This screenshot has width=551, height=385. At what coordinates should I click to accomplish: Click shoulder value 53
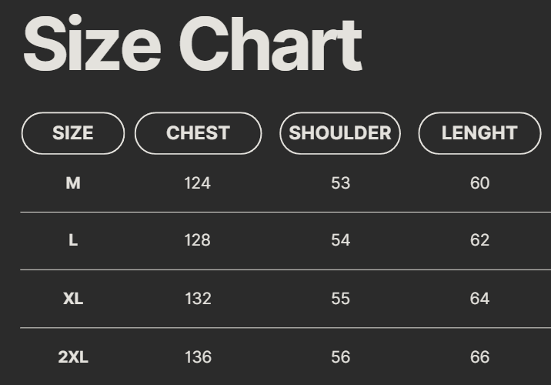pyautogui.click(x=340, y=183)
